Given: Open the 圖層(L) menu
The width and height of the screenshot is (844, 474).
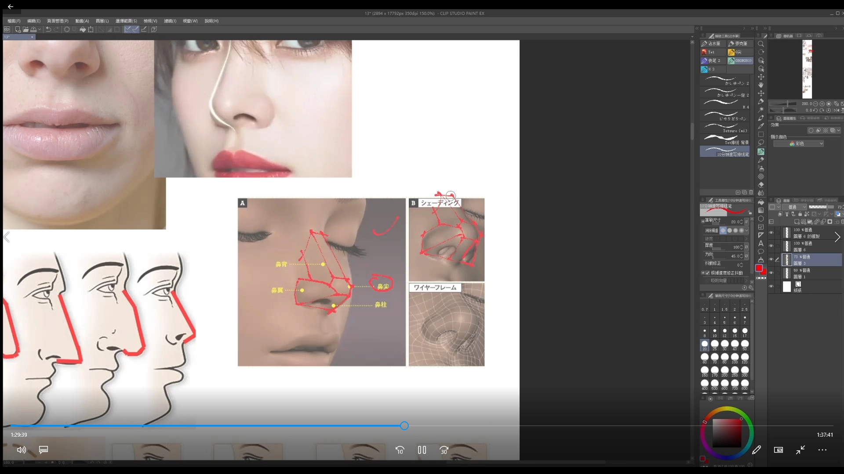Looking at the screenshot, I should (x=102, y=21).
